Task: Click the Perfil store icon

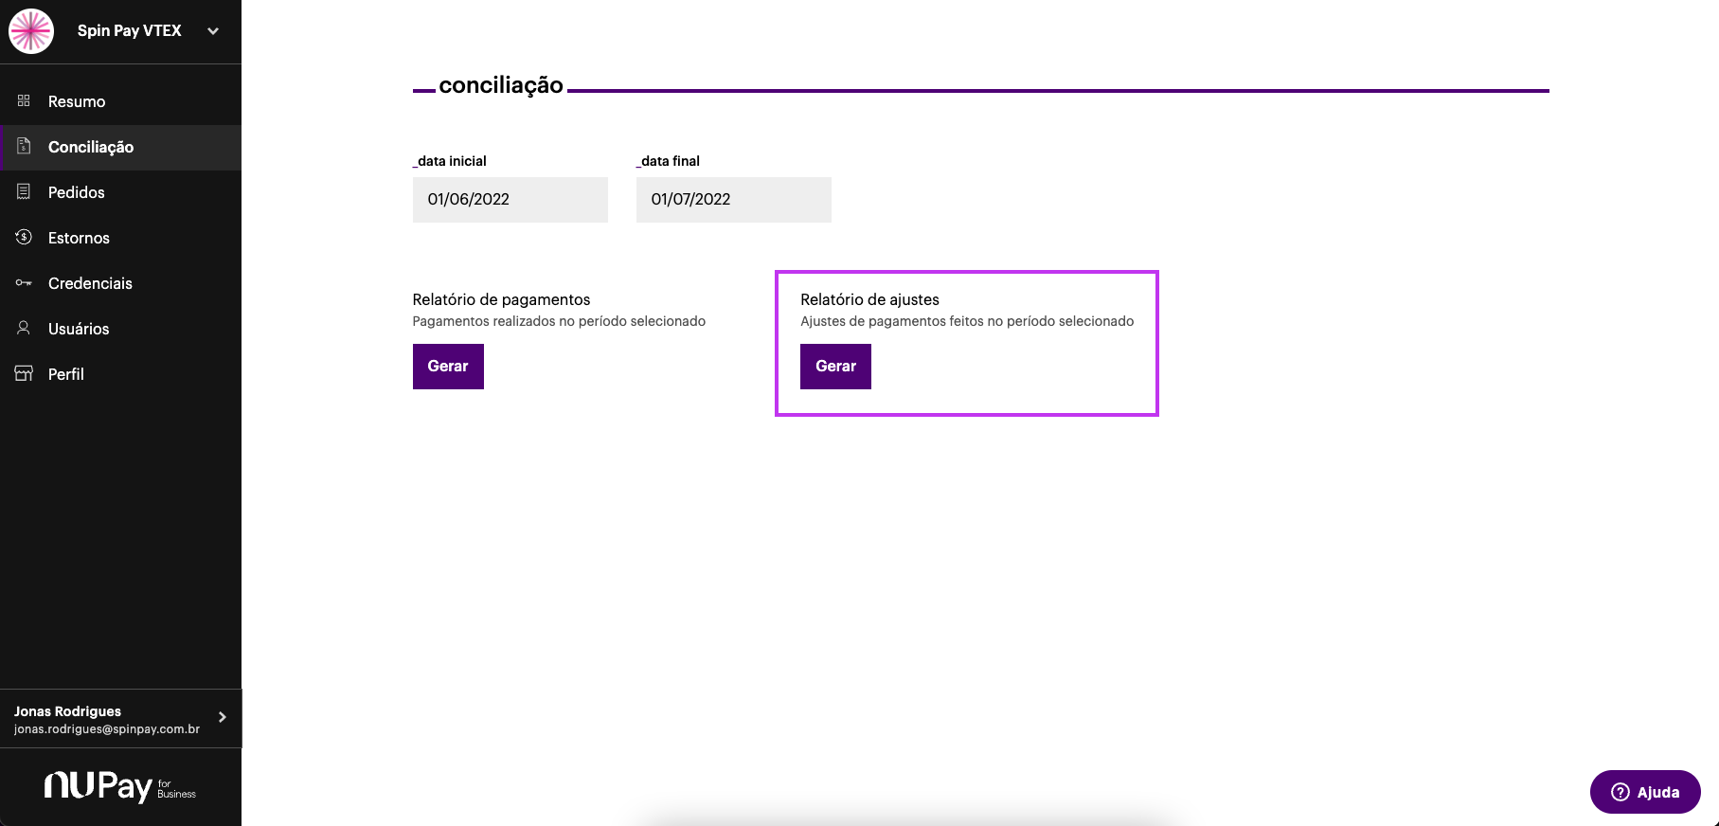Action: click(x=24, y=373)
